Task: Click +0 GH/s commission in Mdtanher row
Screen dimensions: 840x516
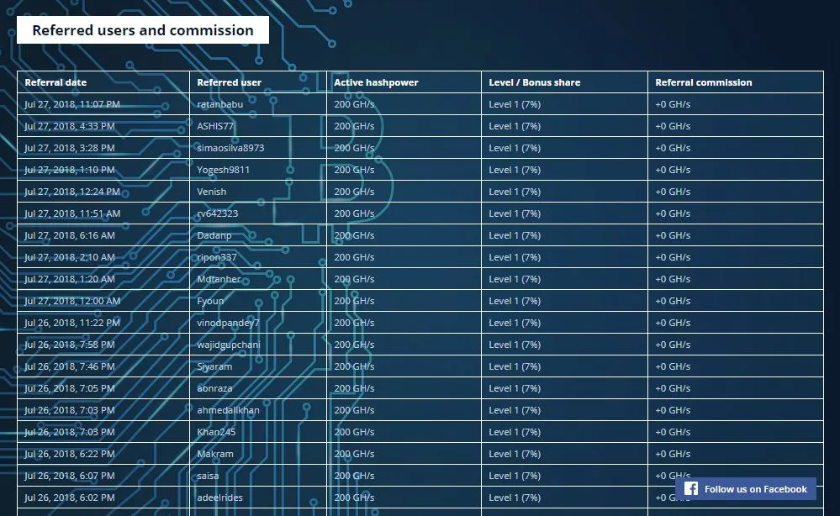Action: pyautogui.click(x=673, y=279)
